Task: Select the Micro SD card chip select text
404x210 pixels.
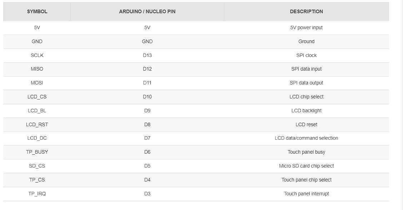Action: (306, 166)
